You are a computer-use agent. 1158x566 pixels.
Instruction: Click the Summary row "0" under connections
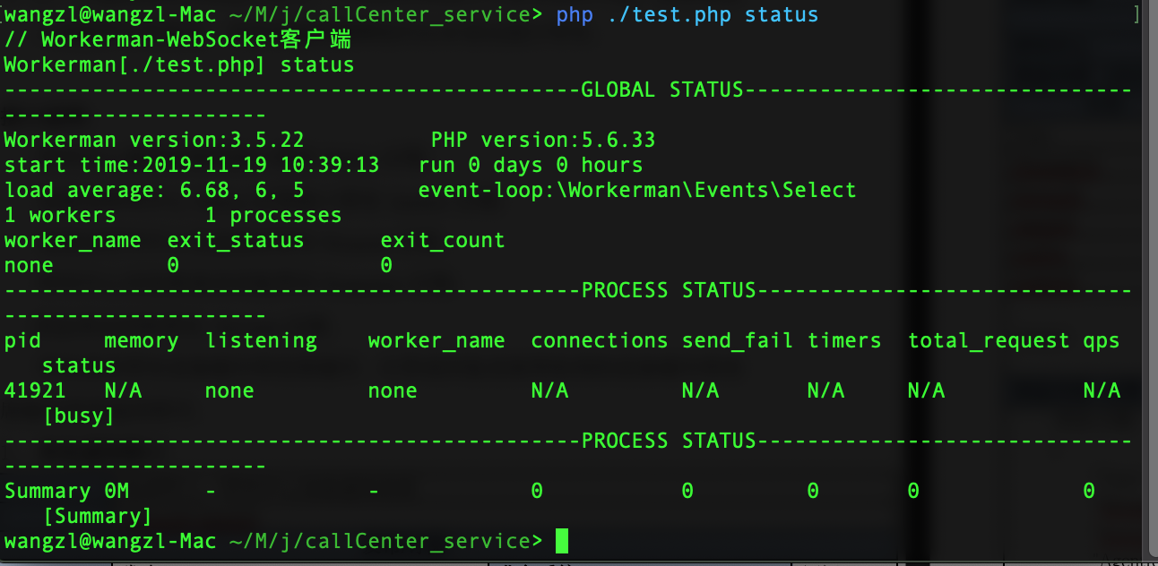537,491
